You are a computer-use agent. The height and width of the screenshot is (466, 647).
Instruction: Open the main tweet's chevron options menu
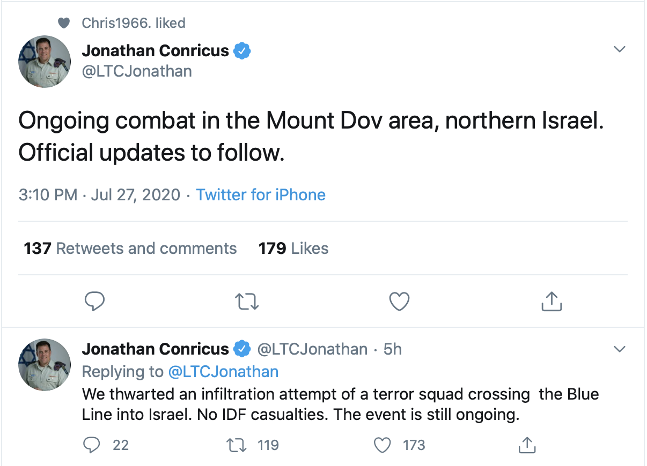tap(620, 49)
